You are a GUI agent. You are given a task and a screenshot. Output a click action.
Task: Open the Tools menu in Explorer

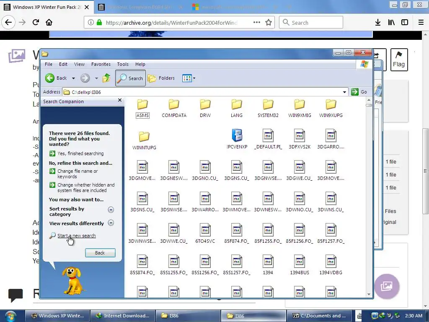[x=123, y=64]
